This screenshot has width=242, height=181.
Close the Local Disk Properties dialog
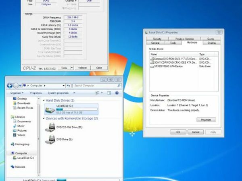click(219, 33)
